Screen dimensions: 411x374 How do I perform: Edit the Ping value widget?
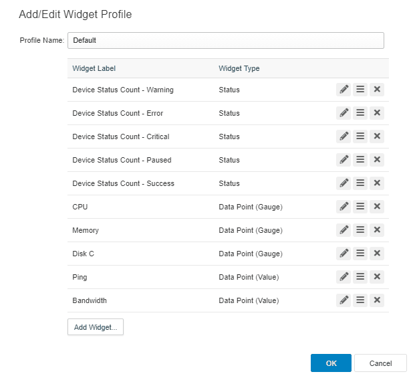click(x=344, y=276)
